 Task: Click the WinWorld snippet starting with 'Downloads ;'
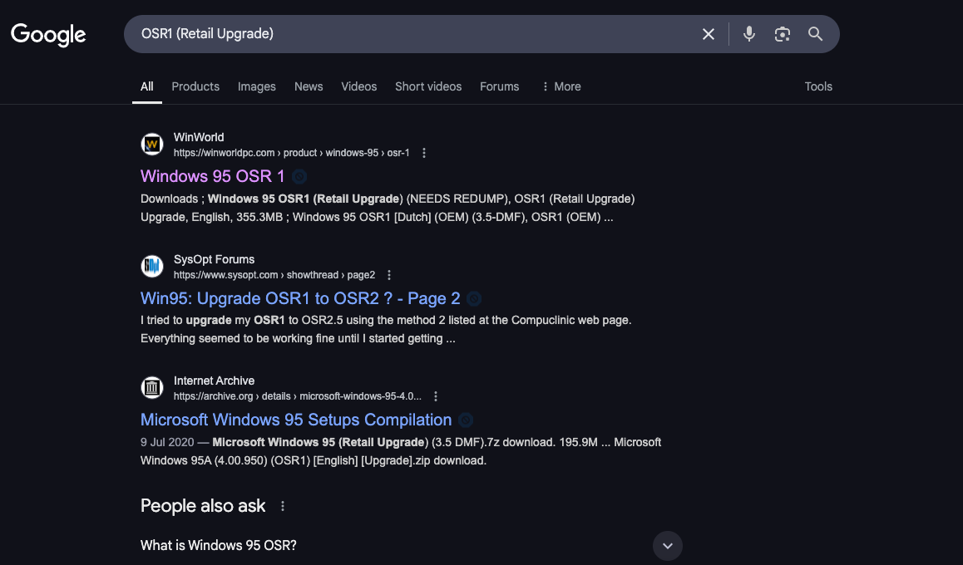point(388,208)
